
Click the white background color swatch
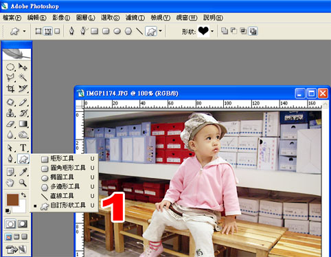pos(22,208)
